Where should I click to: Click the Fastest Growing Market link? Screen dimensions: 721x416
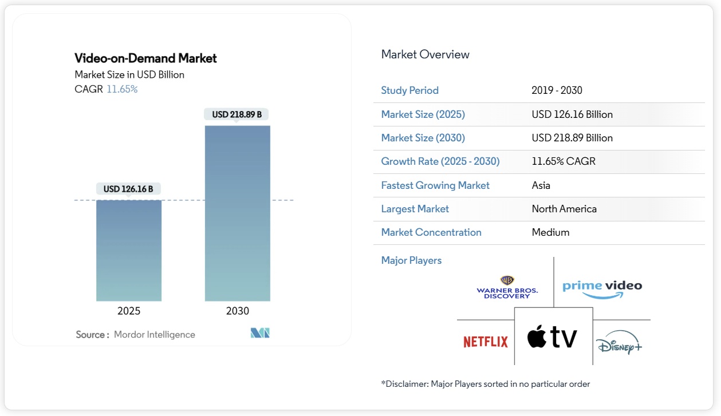click(435, 185)
